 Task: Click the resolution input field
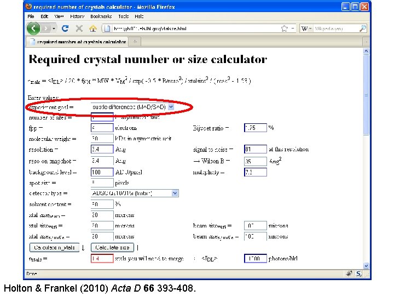(102, 149)
